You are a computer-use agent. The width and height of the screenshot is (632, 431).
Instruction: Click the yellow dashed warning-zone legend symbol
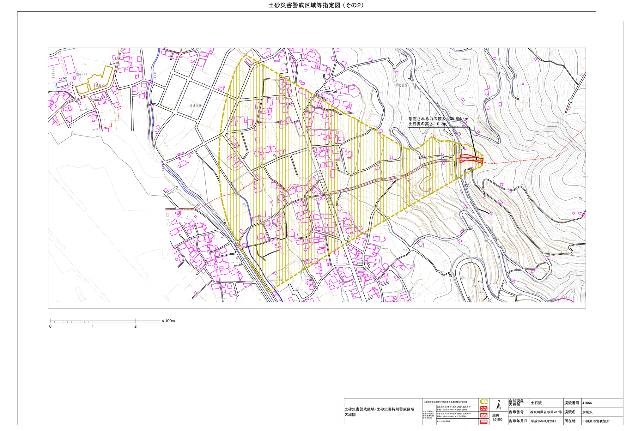point(484,402)
